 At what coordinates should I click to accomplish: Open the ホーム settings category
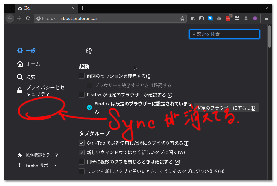tap(29, 64)
